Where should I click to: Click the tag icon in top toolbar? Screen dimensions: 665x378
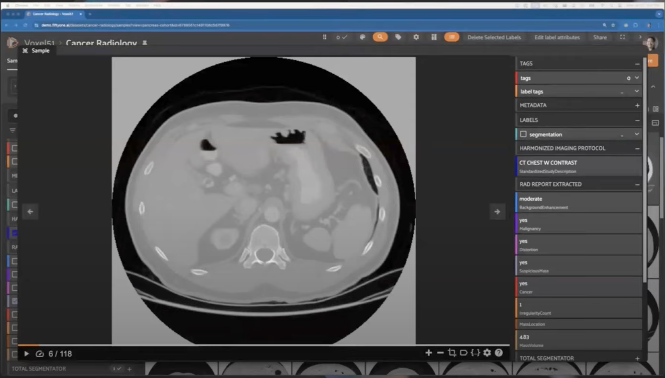coord(398,37)
